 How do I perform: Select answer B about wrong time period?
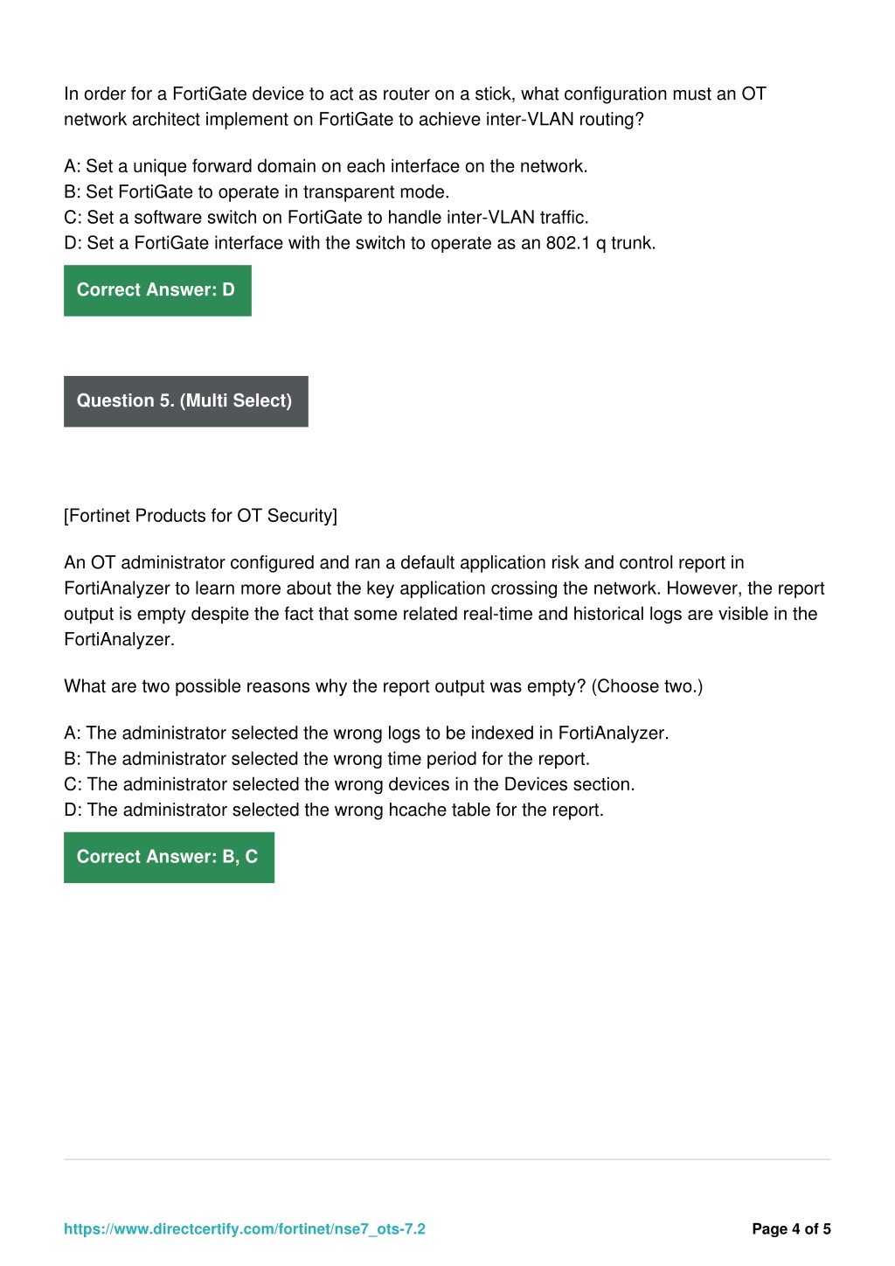[327, 758]
